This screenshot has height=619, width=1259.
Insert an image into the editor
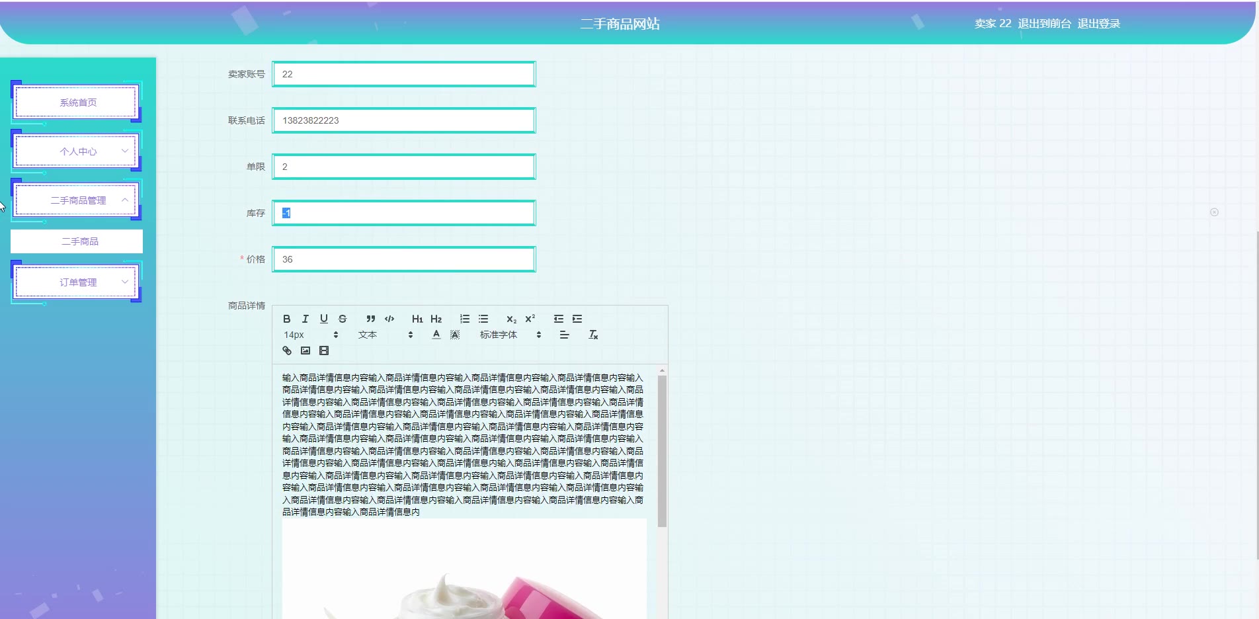[305, 351]
